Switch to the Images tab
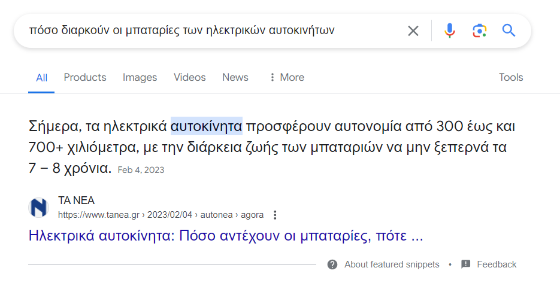The height and width of the screenshot is (286, 560). tap(140, 77)
